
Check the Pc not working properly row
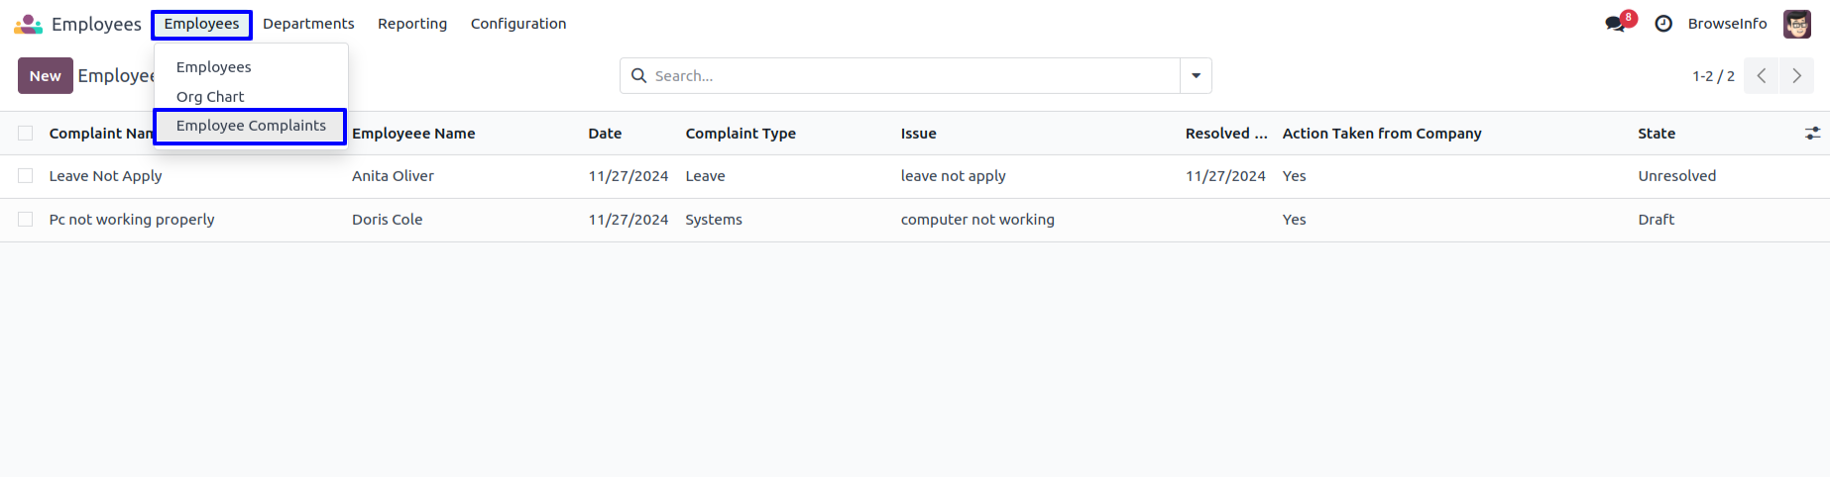tap(26, 220)
